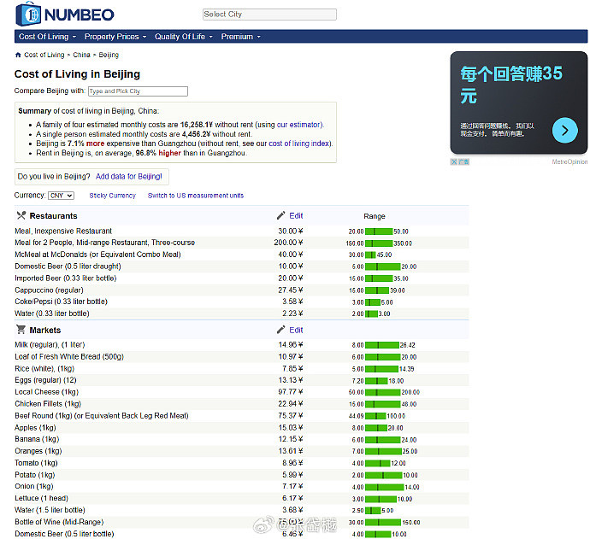Open the Currency CNY dropdown

(62, 196)
